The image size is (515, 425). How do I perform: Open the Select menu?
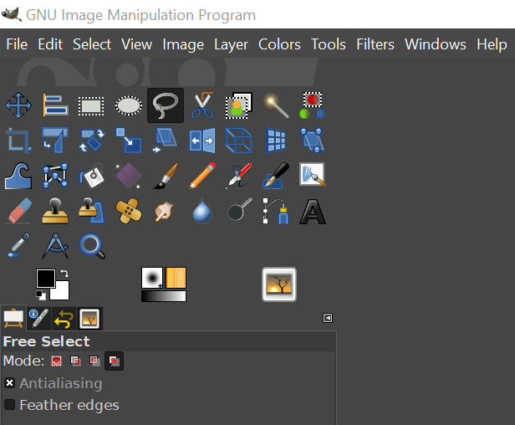click(92, 44)
